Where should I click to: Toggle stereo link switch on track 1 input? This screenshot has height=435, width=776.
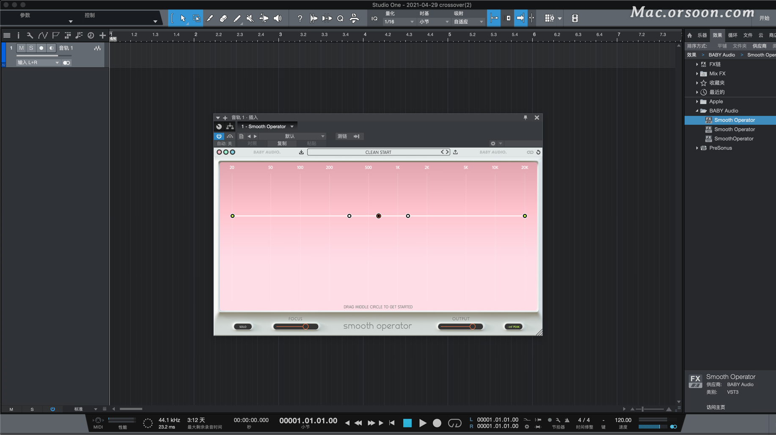pos(66,63)
